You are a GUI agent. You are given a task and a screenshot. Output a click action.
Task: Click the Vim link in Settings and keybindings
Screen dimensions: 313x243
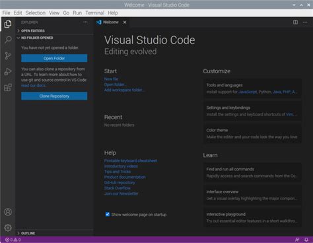click(x=290, y=114)
